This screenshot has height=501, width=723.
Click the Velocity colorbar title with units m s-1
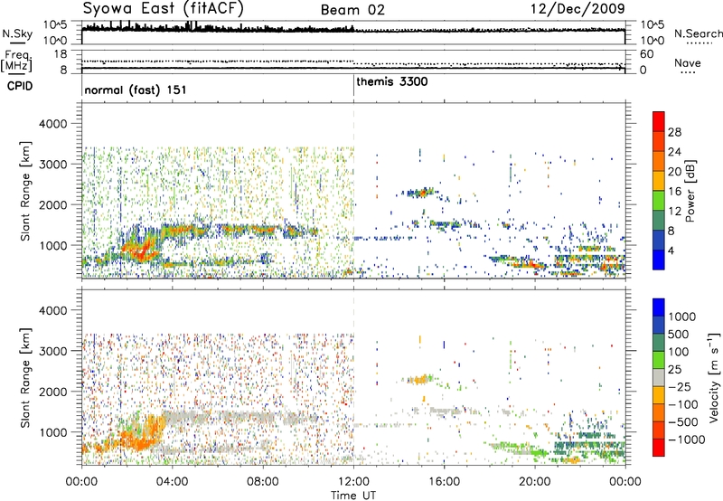pos(714,377)
